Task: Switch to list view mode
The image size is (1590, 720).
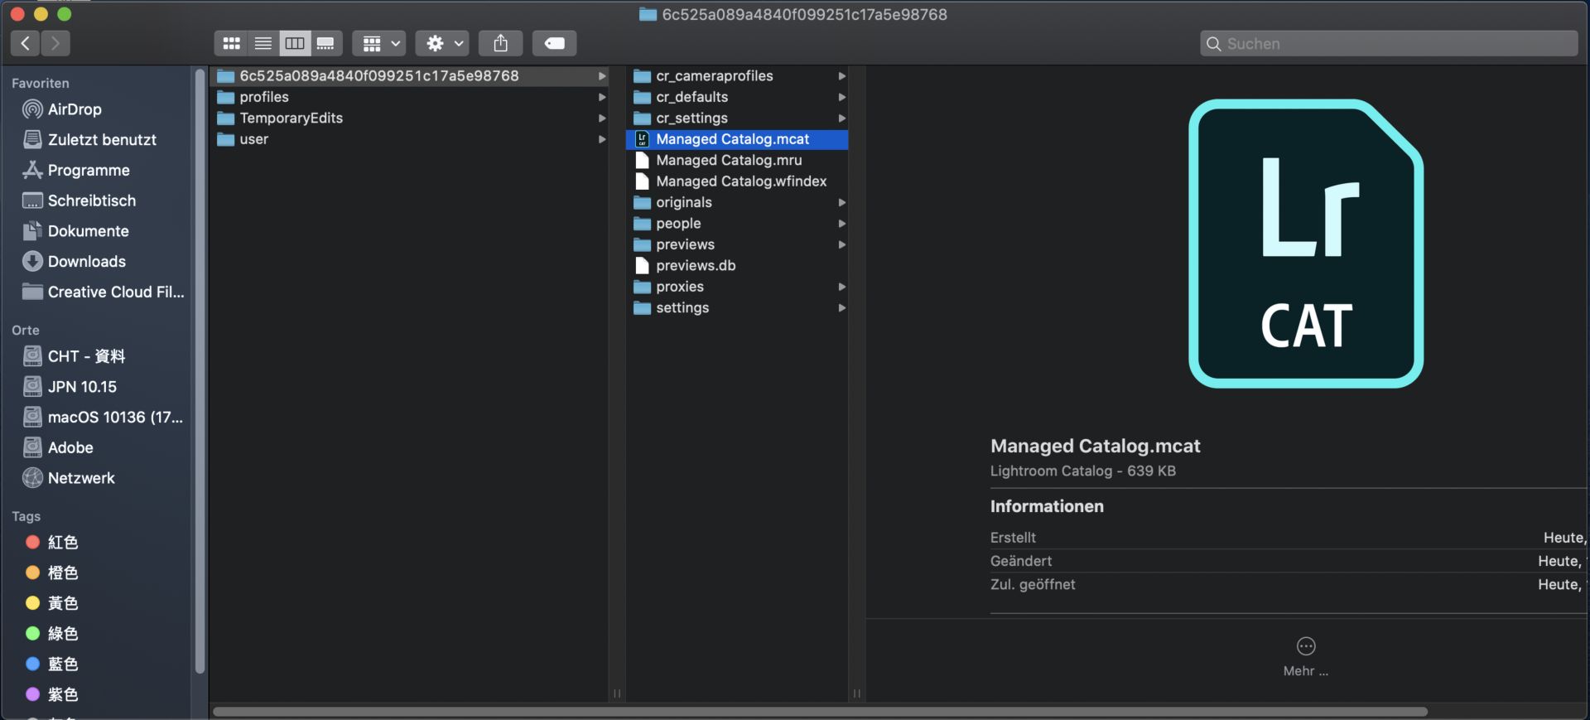Action: coord(263,43)
